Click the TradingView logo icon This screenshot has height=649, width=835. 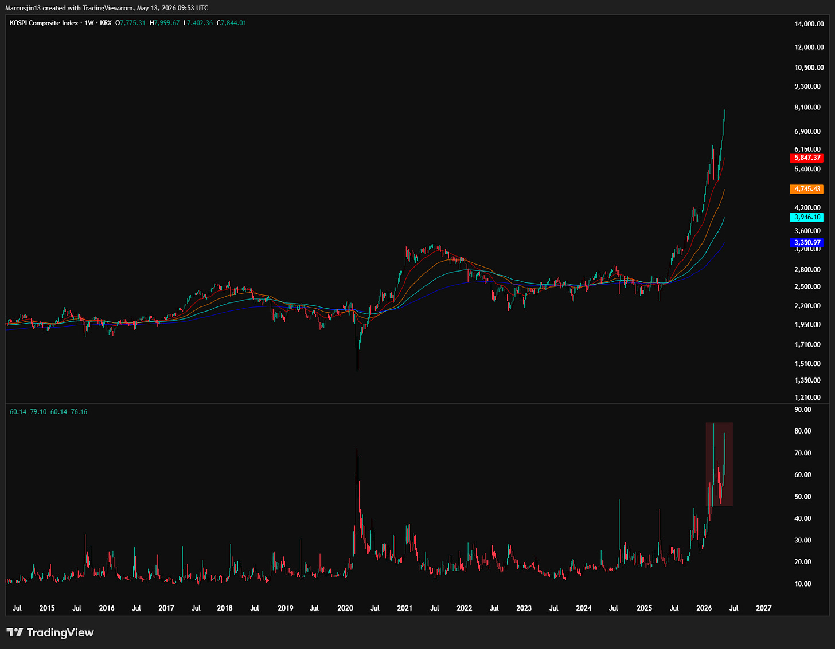(x=15, y=632)
